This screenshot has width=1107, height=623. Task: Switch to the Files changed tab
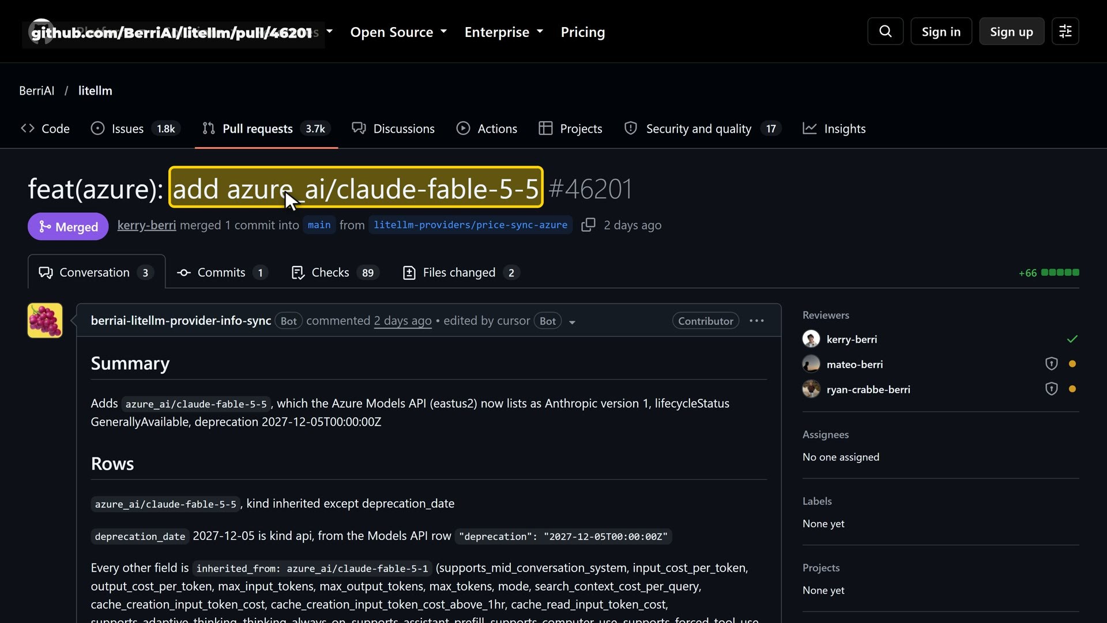[x=461, y=272]
